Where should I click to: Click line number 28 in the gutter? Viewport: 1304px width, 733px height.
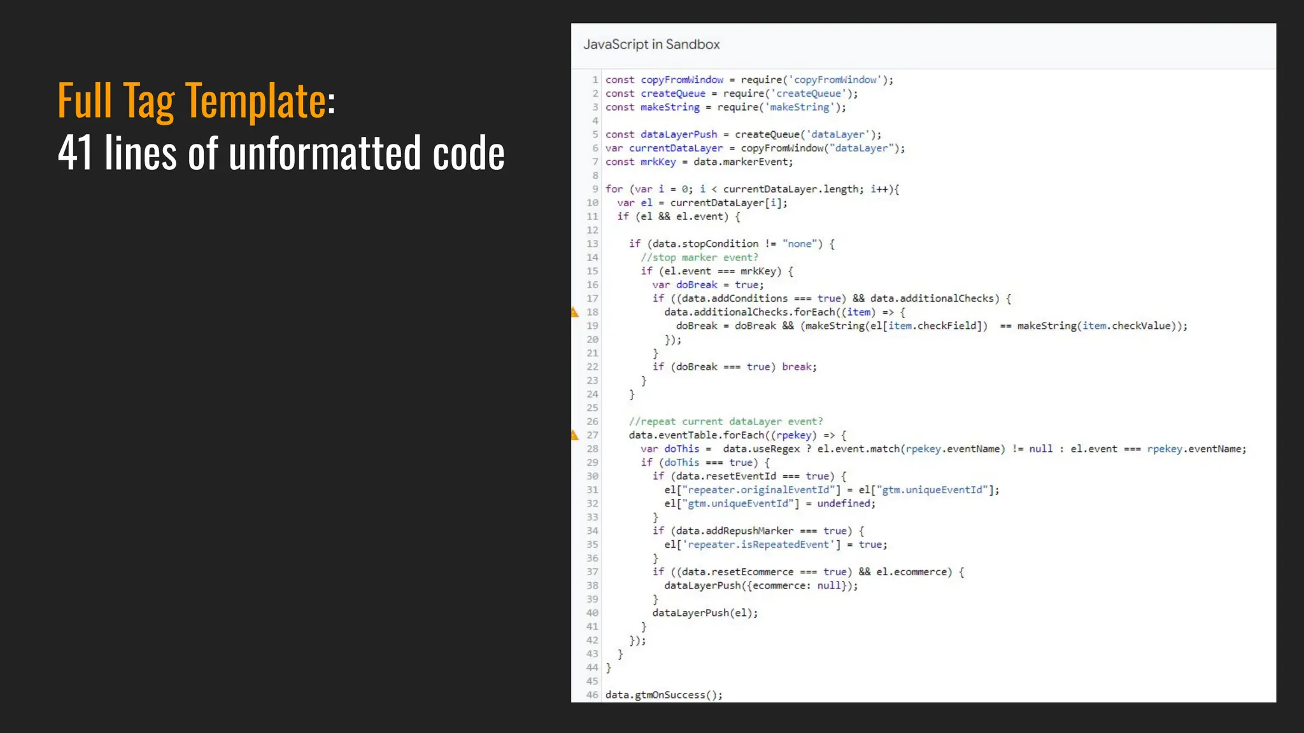pyautogui.click(x=592, y=449)
